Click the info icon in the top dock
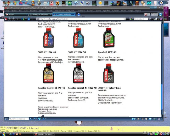170x136 pixels. click(58, 3)
